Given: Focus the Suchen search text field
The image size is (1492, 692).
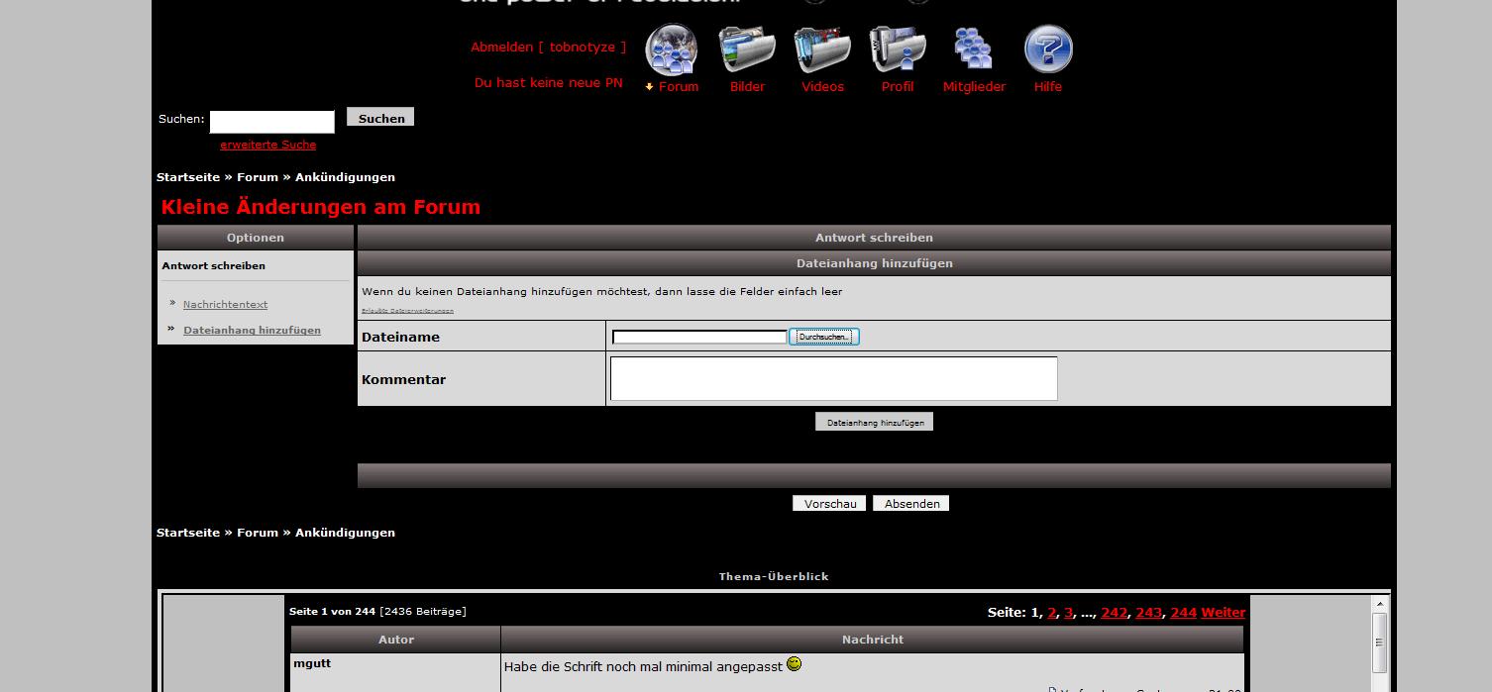Looking at the screenshot, I should [x=272, y=121].
